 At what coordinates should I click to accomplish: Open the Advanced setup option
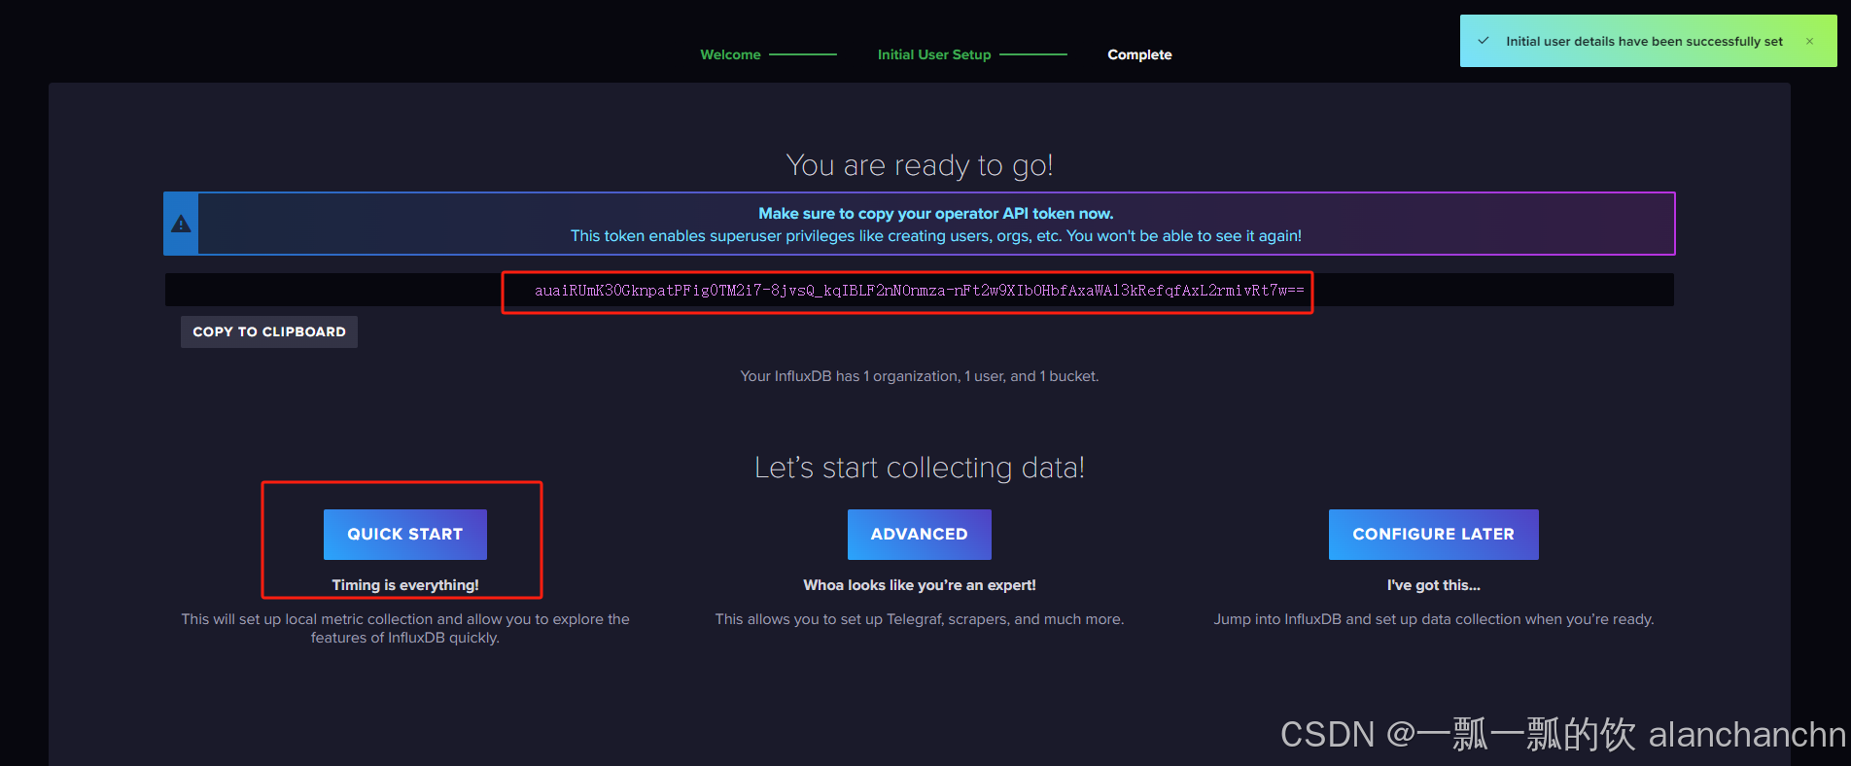tap(919, 535)
